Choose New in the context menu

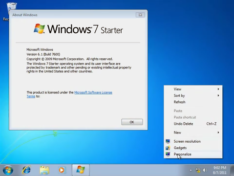pos(193,132)
